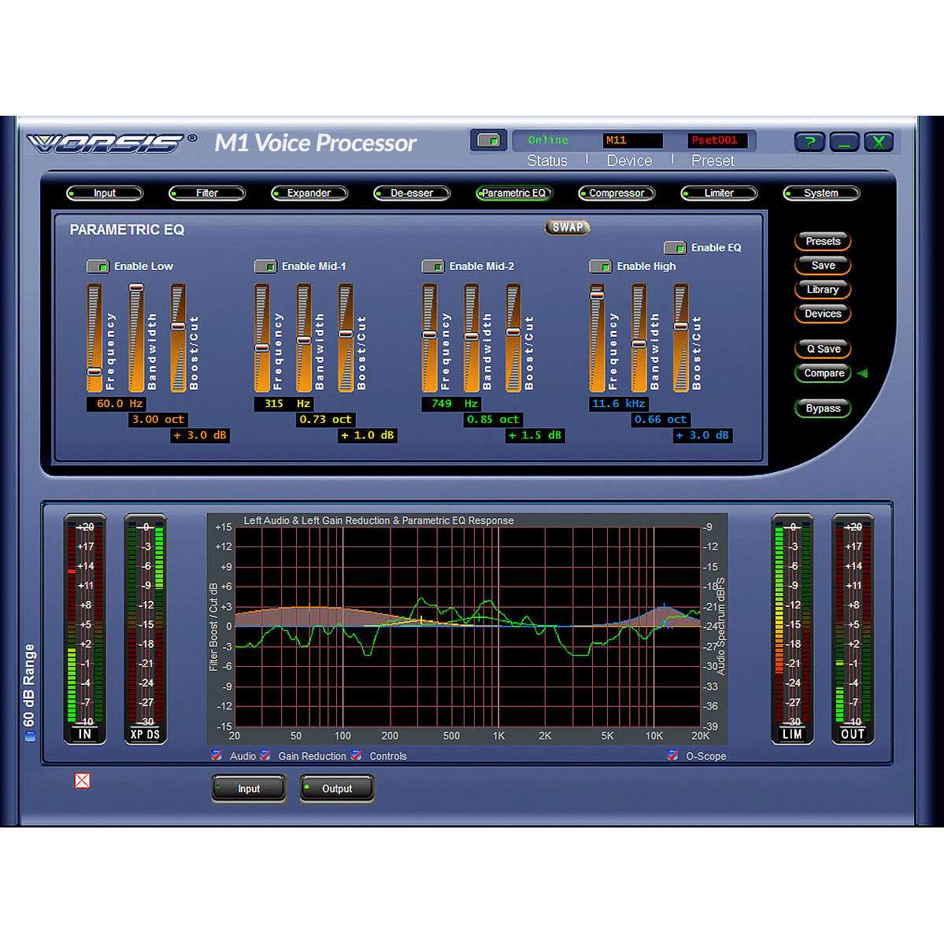
Task: Click the SWAP button
Action: pos(567,228)
